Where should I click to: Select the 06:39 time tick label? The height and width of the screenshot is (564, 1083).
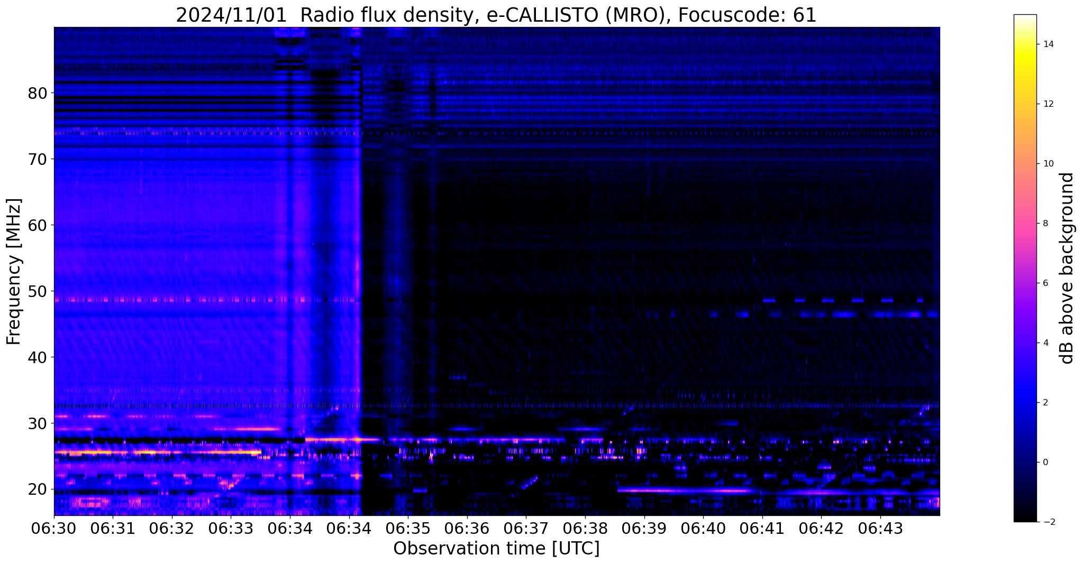coord(644,528)
